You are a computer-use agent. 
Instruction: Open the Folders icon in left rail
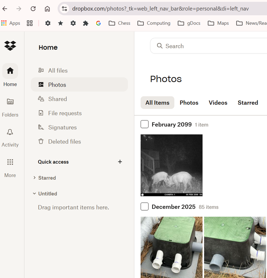tap(10, 102)
